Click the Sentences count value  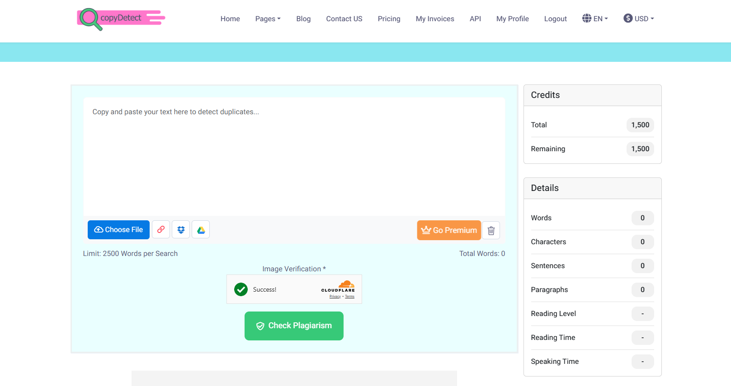point(642,266)
